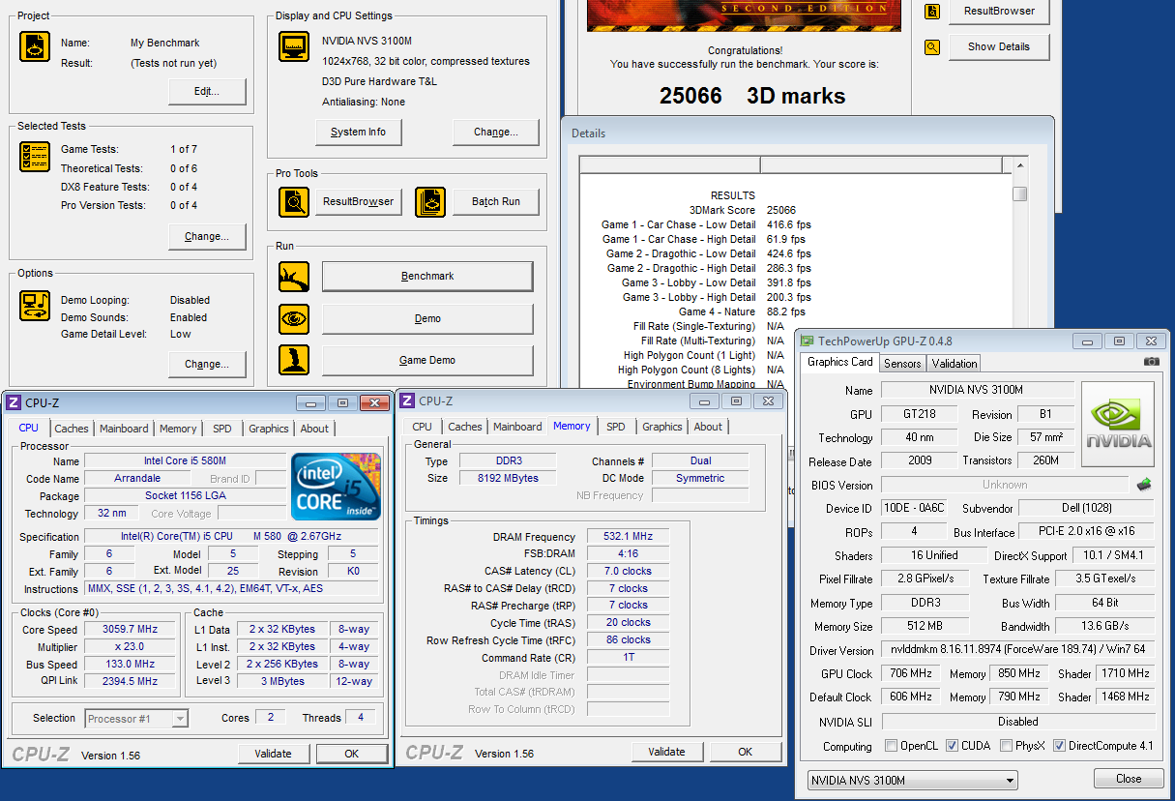Viewport: 1175px width, 801px height.
Task: Click the Edit... button in Project section
Action: pyautogui.click(x=207, y=92)
